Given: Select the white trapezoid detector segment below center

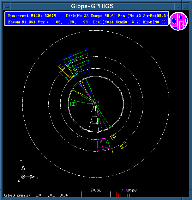Looking at the screenshot, I should [94, 123].
